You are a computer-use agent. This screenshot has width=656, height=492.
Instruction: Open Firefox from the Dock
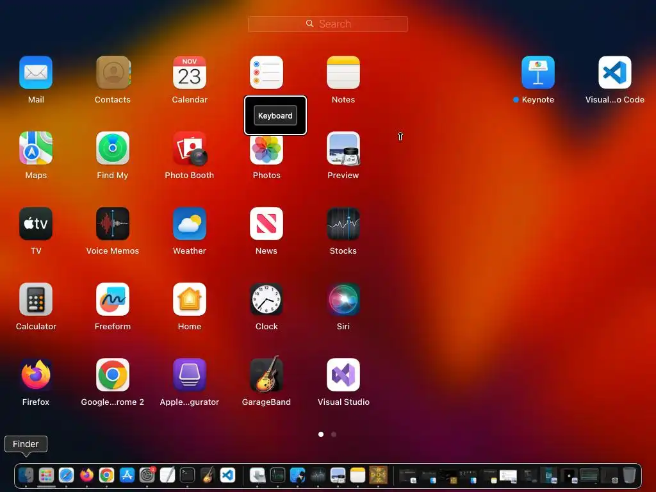pos(86,475)
